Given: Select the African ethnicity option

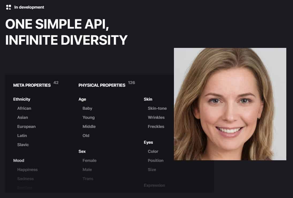Looking at the screenshot, I should [24, 108].
